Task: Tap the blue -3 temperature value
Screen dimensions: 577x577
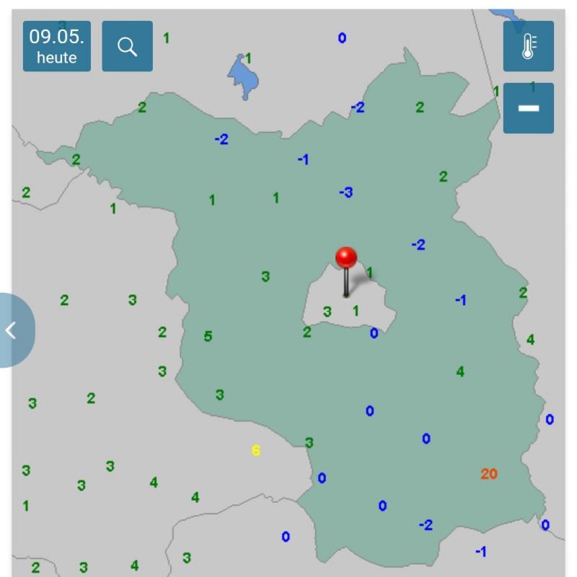Action: pyautogui.click(x=346, y=193)
